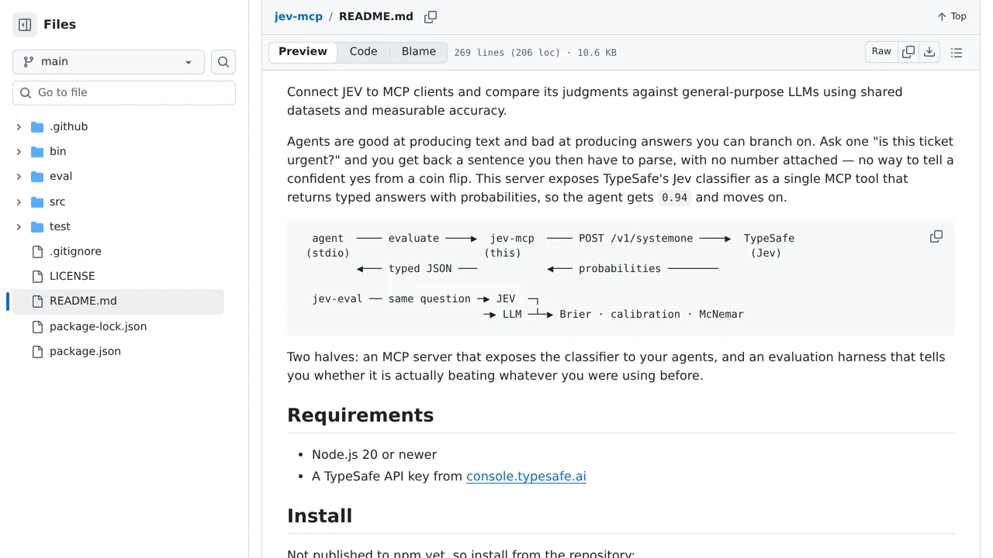
Task: Click the folder icon beside bin
Action: 37,152
